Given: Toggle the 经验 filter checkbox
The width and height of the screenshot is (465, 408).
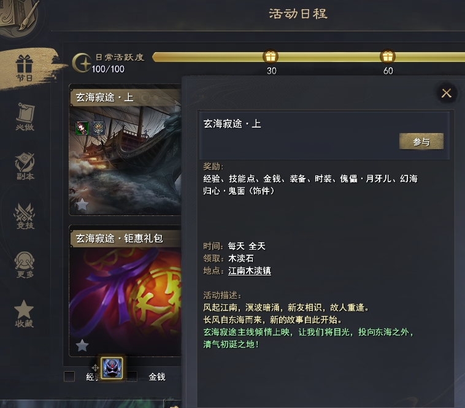Looking at the screenshot, I should (x=69, y=377).
